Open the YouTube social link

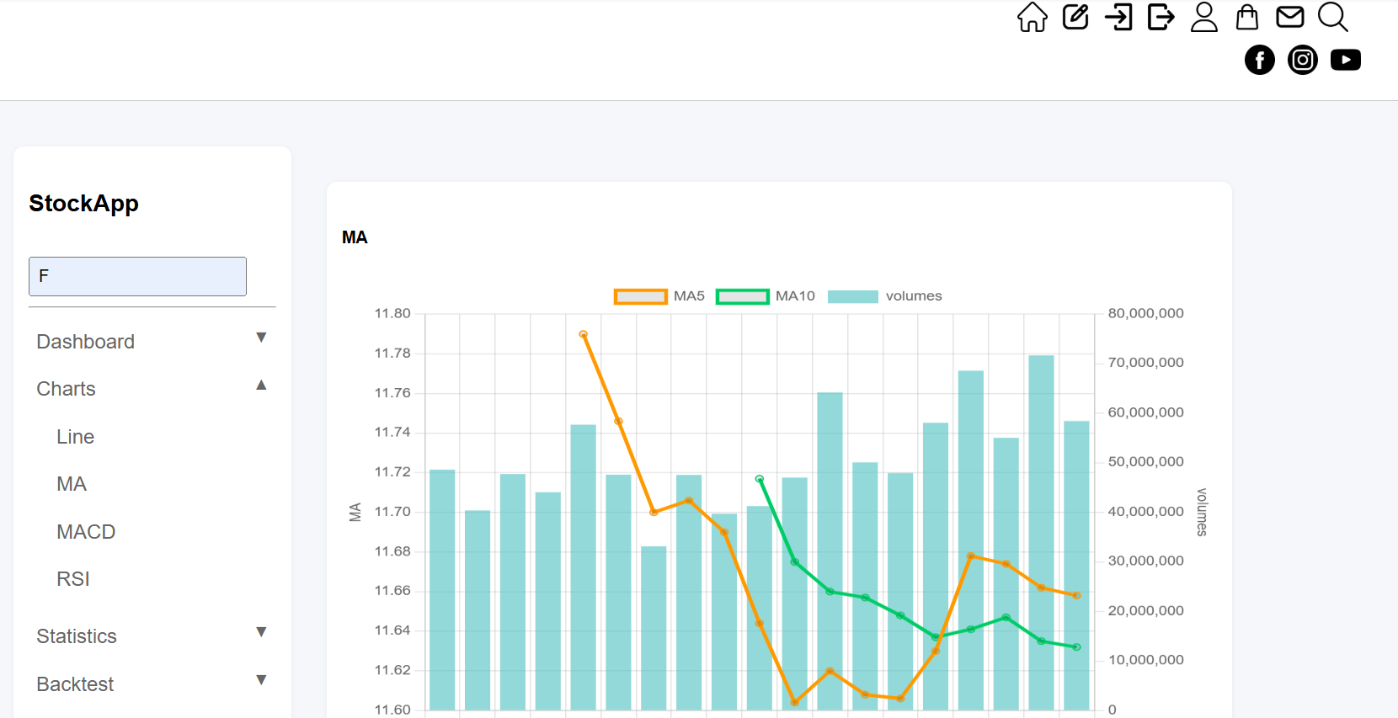click(1346, 60)
